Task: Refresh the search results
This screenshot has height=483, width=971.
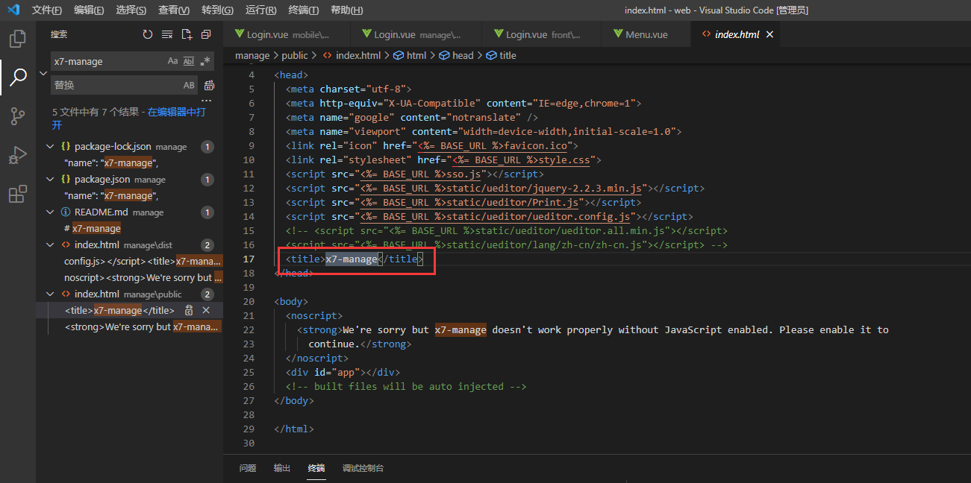Action: 148,34
